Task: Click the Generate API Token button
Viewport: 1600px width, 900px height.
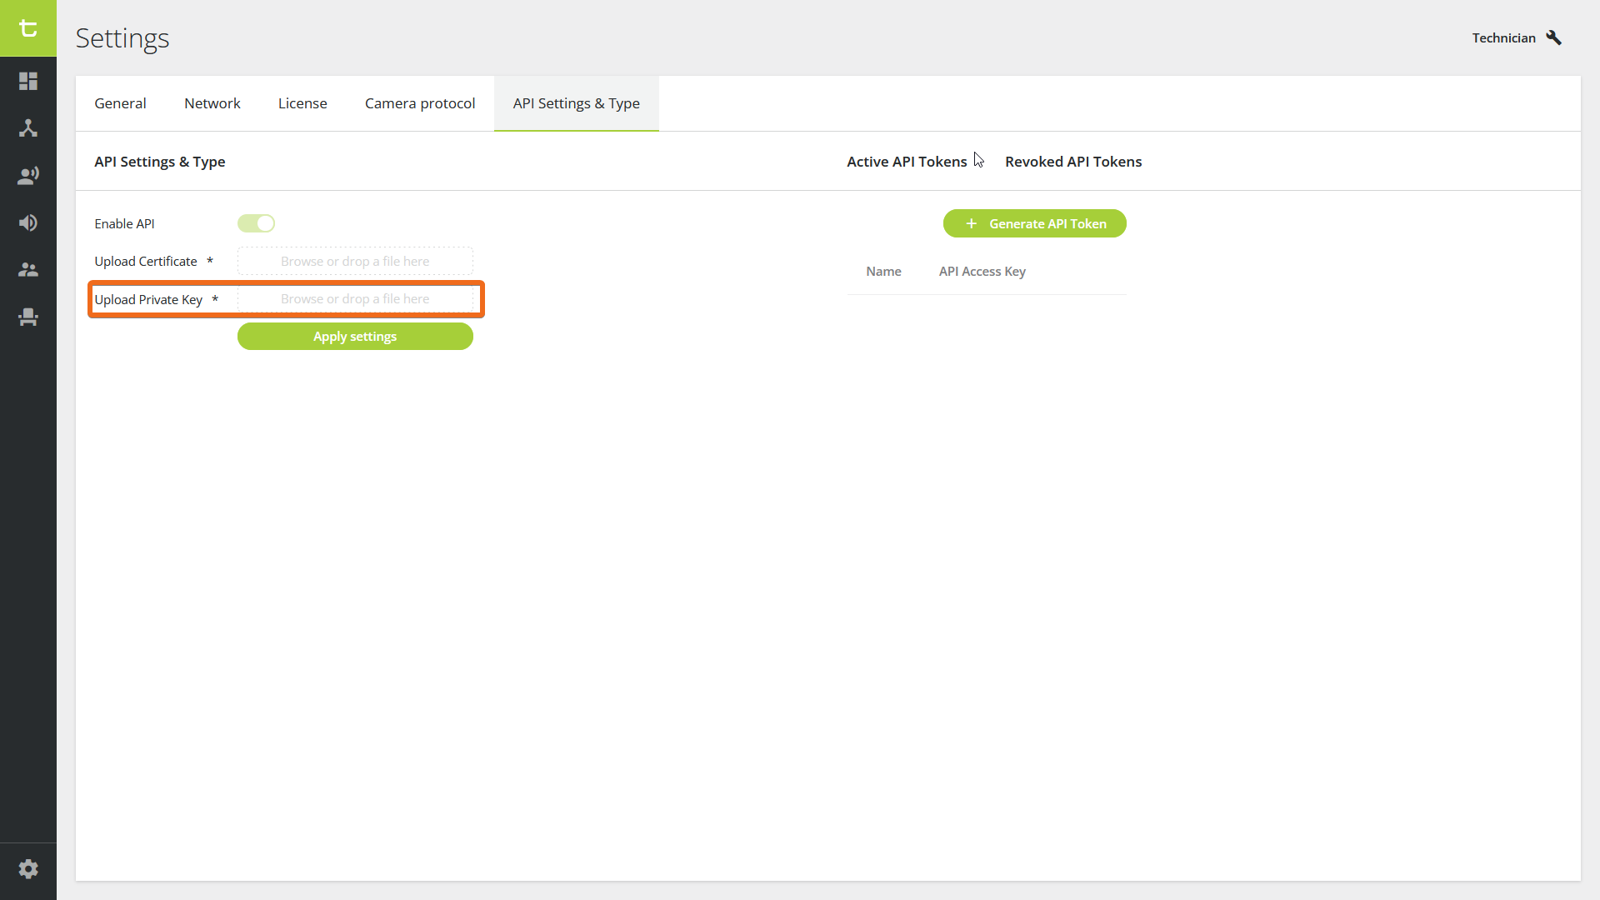Action: tap(1034, 223)
